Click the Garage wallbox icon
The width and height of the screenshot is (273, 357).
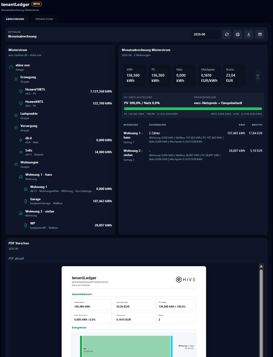[x=26, y=201]
